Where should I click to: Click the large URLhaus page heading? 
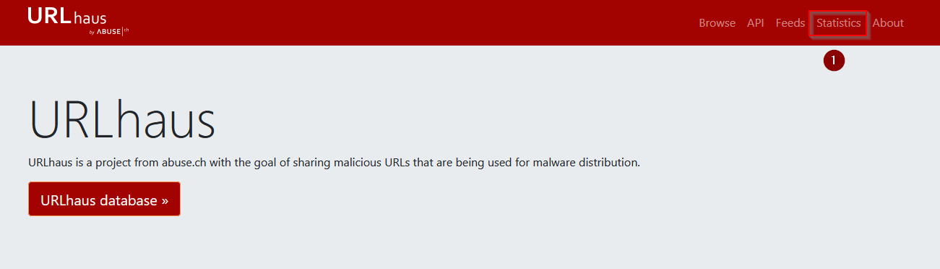[122, 119]
